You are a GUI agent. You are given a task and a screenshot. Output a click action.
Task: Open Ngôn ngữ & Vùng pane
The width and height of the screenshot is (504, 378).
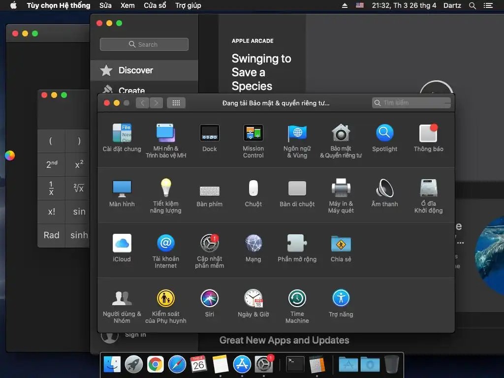(x=297, y=140)
